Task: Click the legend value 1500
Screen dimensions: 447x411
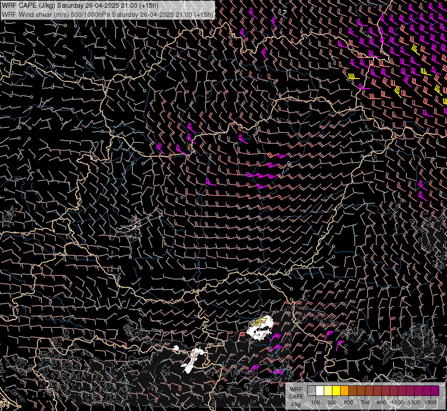Action: 431,402
